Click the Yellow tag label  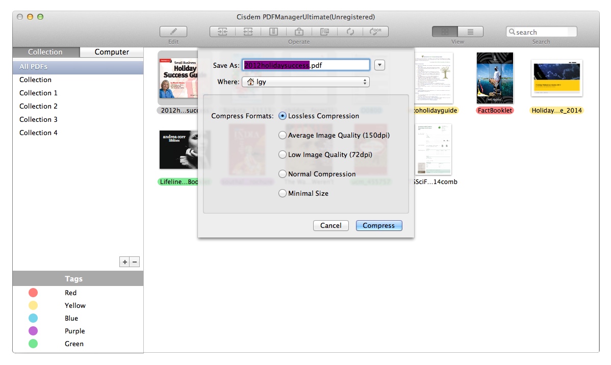pyautogui.click(x=75, y=305)
